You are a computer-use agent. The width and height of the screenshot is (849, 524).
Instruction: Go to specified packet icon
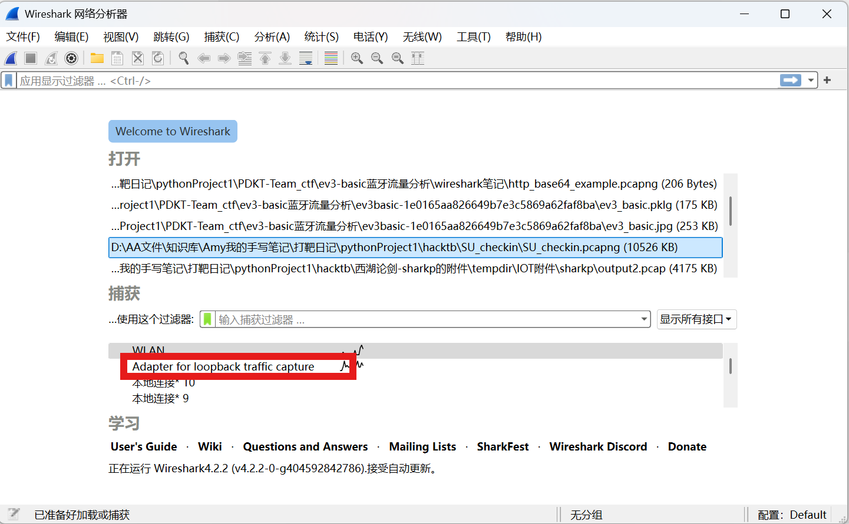coord(245,58)
